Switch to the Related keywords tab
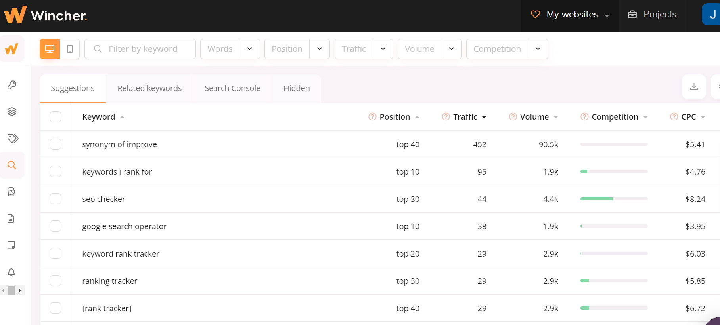 tap(149, 88)
